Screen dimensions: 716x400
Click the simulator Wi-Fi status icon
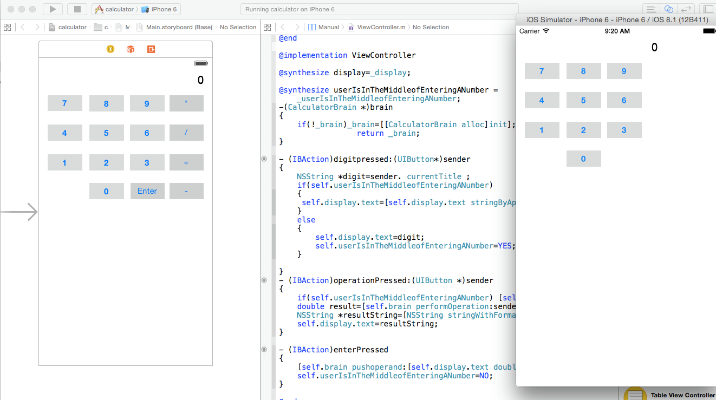(x=546, y=31)
